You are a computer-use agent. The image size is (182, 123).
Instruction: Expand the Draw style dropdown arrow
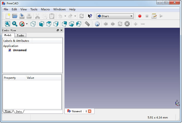27,24
